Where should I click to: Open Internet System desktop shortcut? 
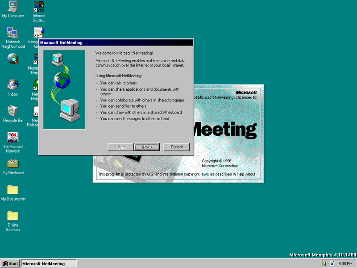tap(39, 11)
